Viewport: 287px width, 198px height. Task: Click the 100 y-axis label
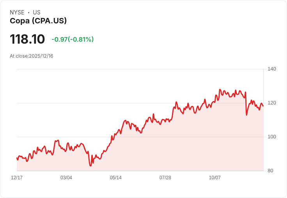coord(272,137)
